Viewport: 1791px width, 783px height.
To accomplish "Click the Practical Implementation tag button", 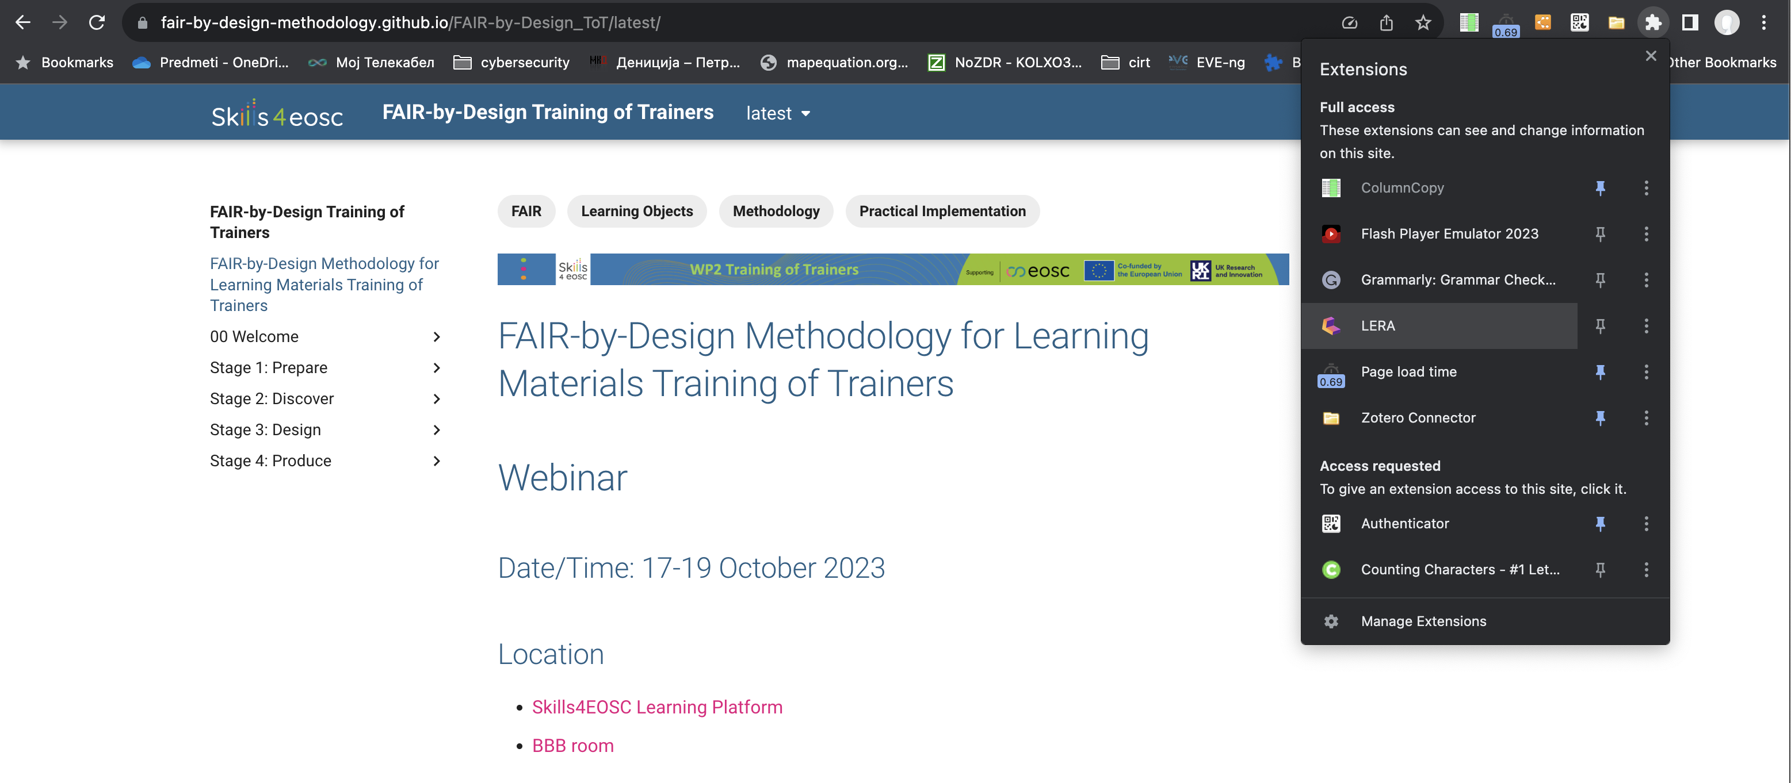I will (942, 210).
